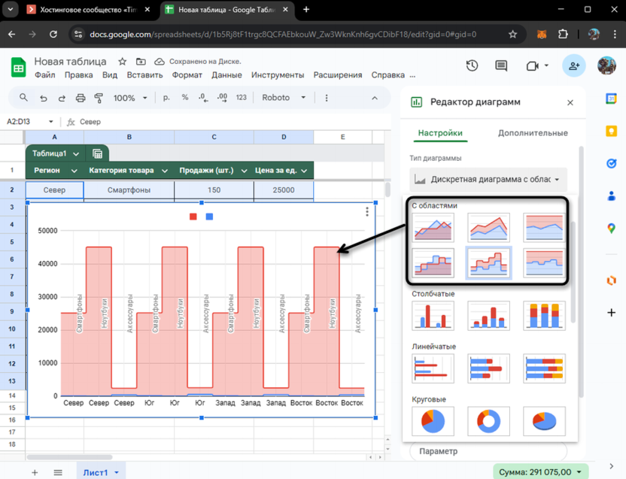Open version history clock icon
This screenshot has height=479, width=626.
coord(472,66)
